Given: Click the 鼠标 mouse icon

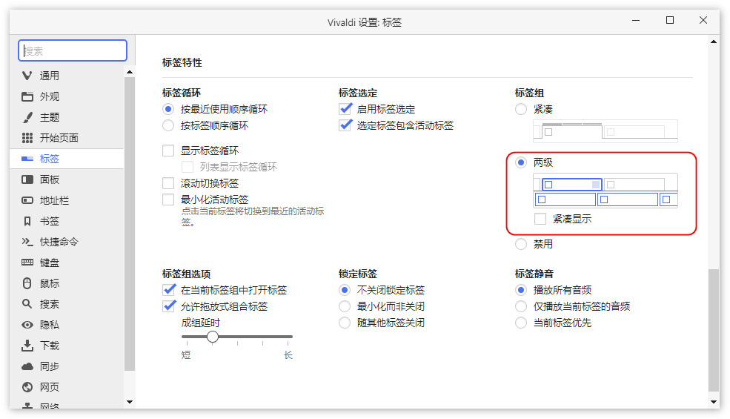Looking at the screenshot, I should click(x=27, y=283).
